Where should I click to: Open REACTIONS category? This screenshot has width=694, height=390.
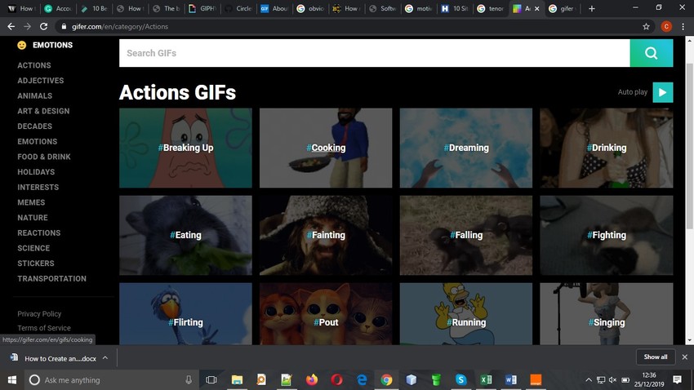tap(39, 233)
